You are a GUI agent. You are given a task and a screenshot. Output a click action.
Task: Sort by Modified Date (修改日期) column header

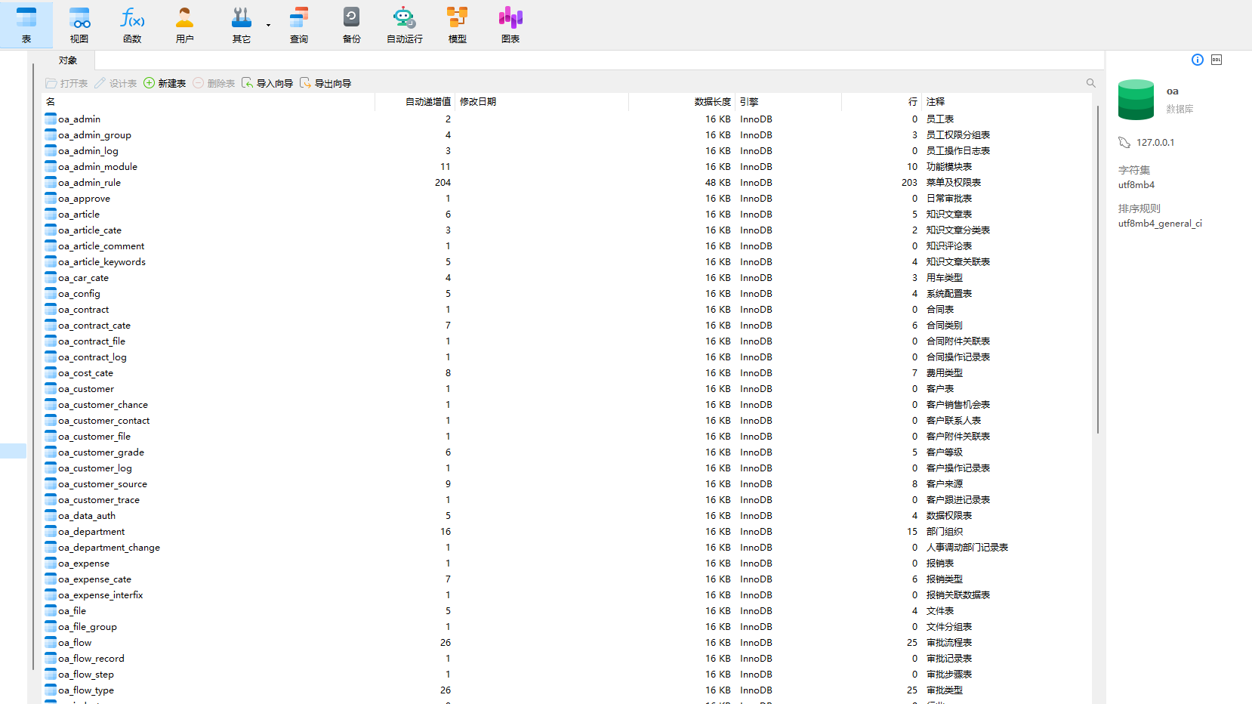[x=541, y=101]
